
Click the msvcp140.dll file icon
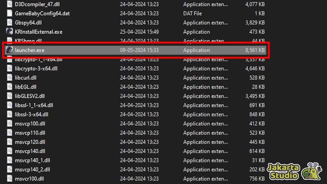click(9, 151)
